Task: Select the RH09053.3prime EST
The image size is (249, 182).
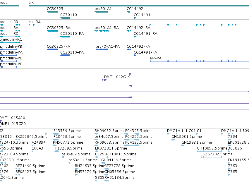Action: pyautogui.click(x=96, y=145)
